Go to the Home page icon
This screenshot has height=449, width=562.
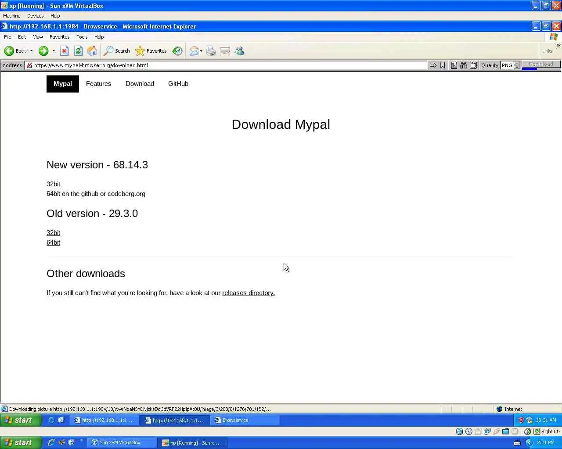92,51
